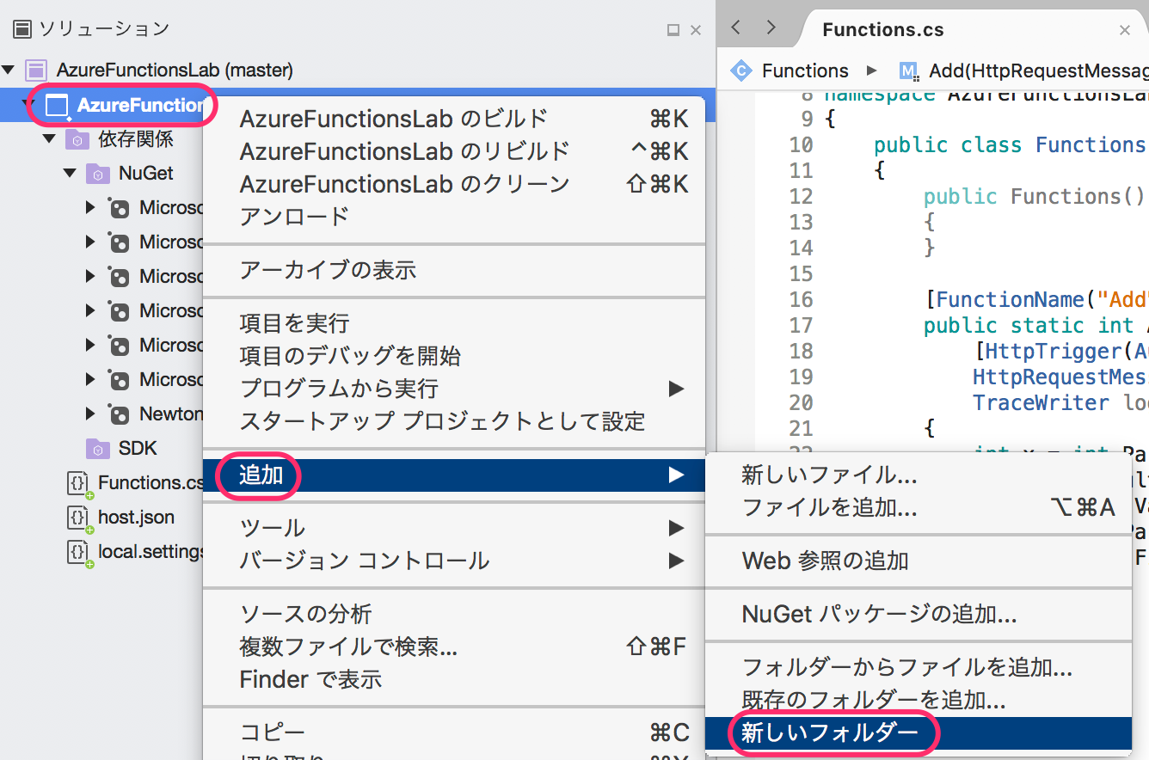Viewport: 1149px width, 760px height.
Task: Select 項目のデバッグを開始
Action: pos(454,356)
